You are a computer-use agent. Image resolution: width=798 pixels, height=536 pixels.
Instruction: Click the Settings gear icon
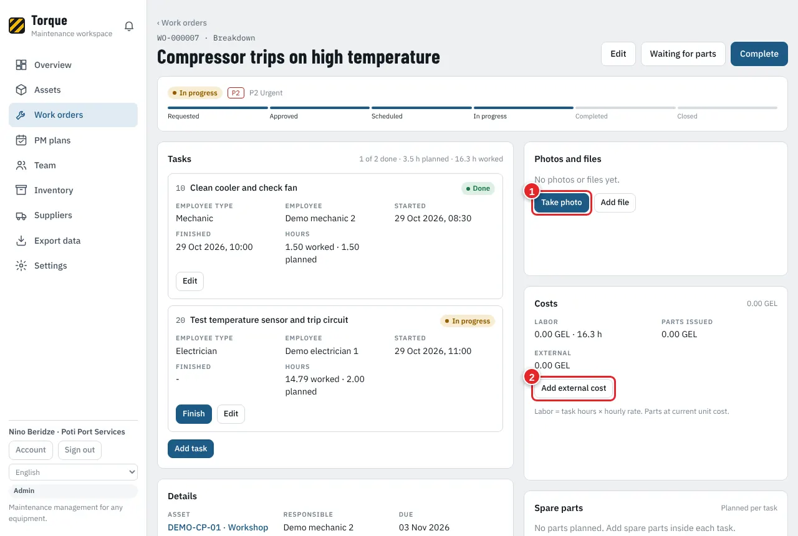click(21, 266)
